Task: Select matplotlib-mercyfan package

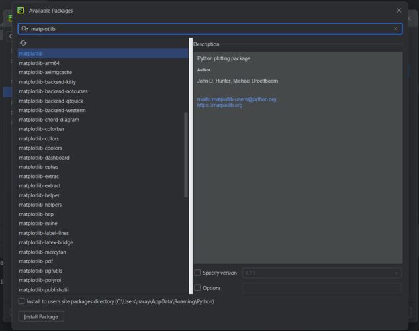Action: coord(103,252)
